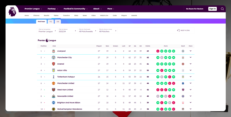The width and height of the screenshot is (231, 117).
Task: Switch to the PL2 tab
Action: [51, 22]
